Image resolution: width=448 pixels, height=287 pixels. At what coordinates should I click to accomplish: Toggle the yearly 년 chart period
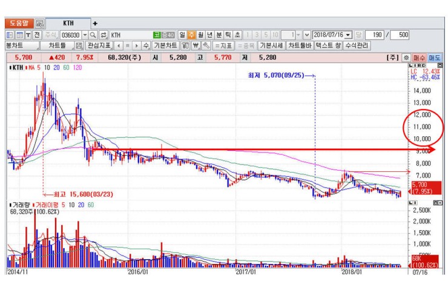[209, 35]
